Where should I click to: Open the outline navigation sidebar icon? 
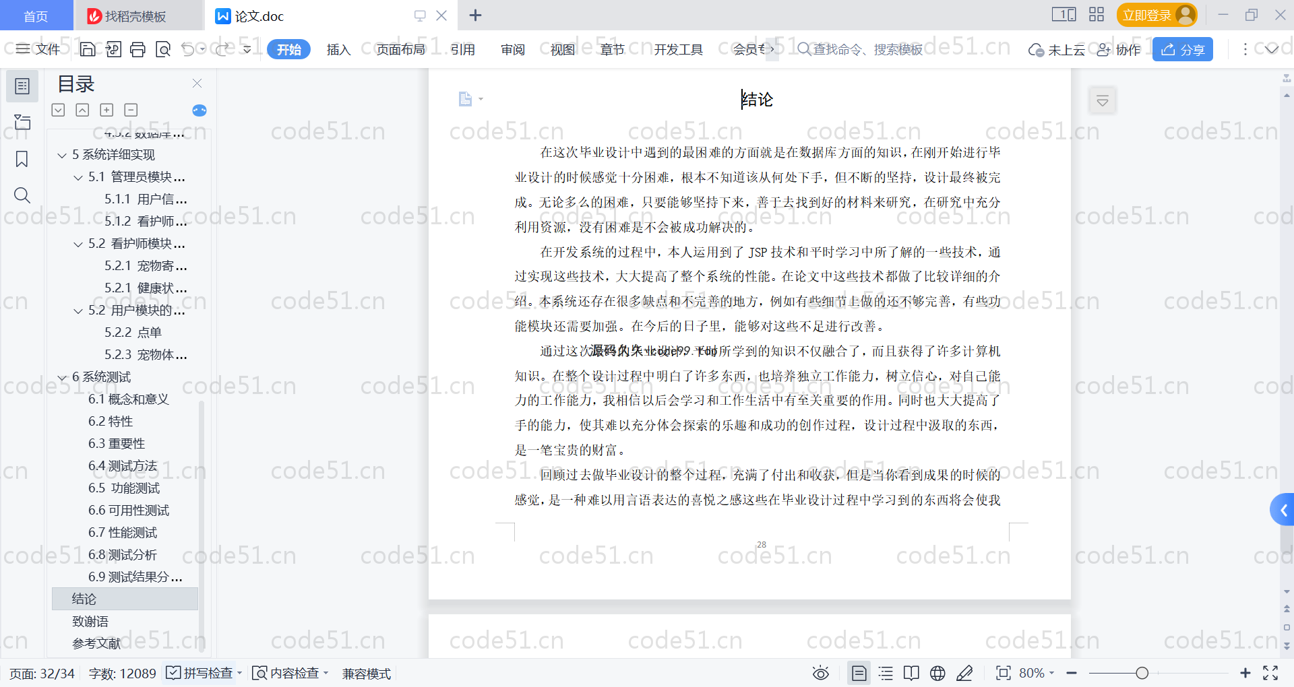click(x=22, y=86)
